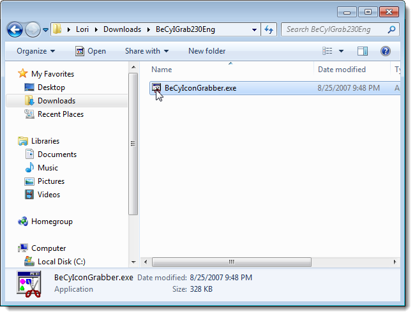
Task: Sort by the Name column header
Action: coord(162,70)
